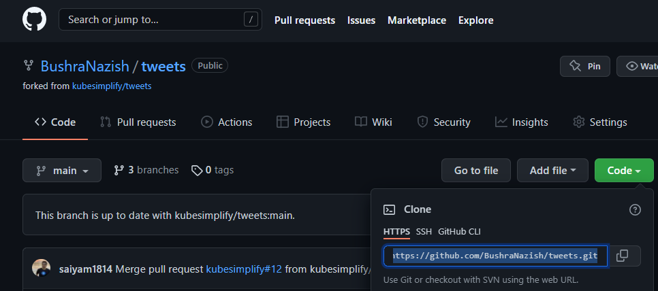Select the GitHub CLI clone option

pyautogui.click(x=459, y=232)
